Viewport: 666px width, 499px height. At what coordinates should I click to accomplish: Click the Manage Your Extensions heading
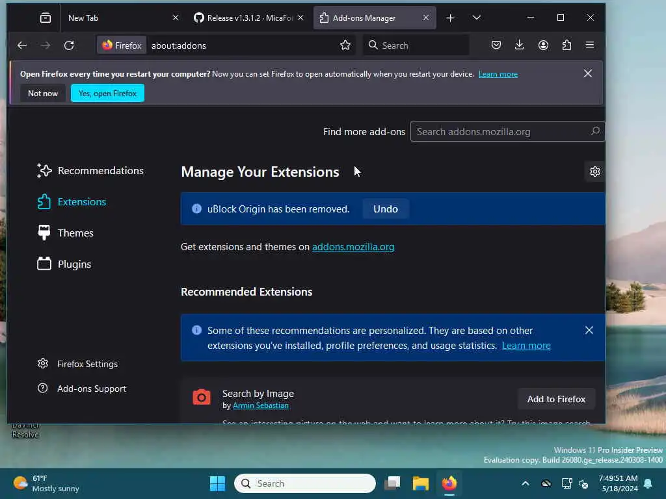coord(260,172)
